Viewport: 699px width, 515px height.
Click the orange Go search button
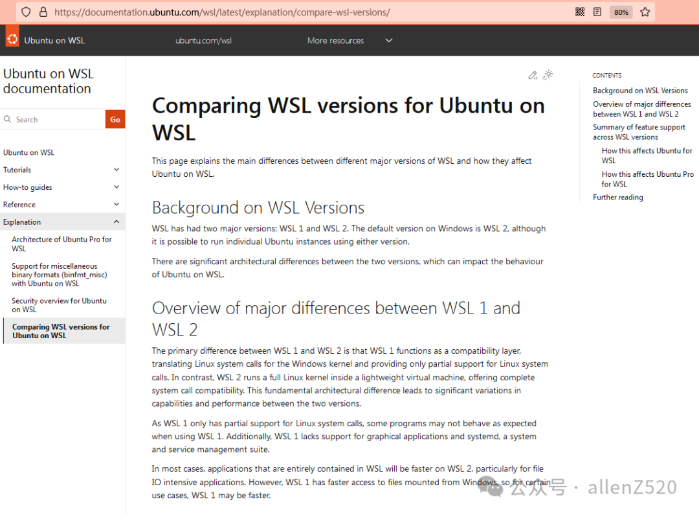point(115,119)
